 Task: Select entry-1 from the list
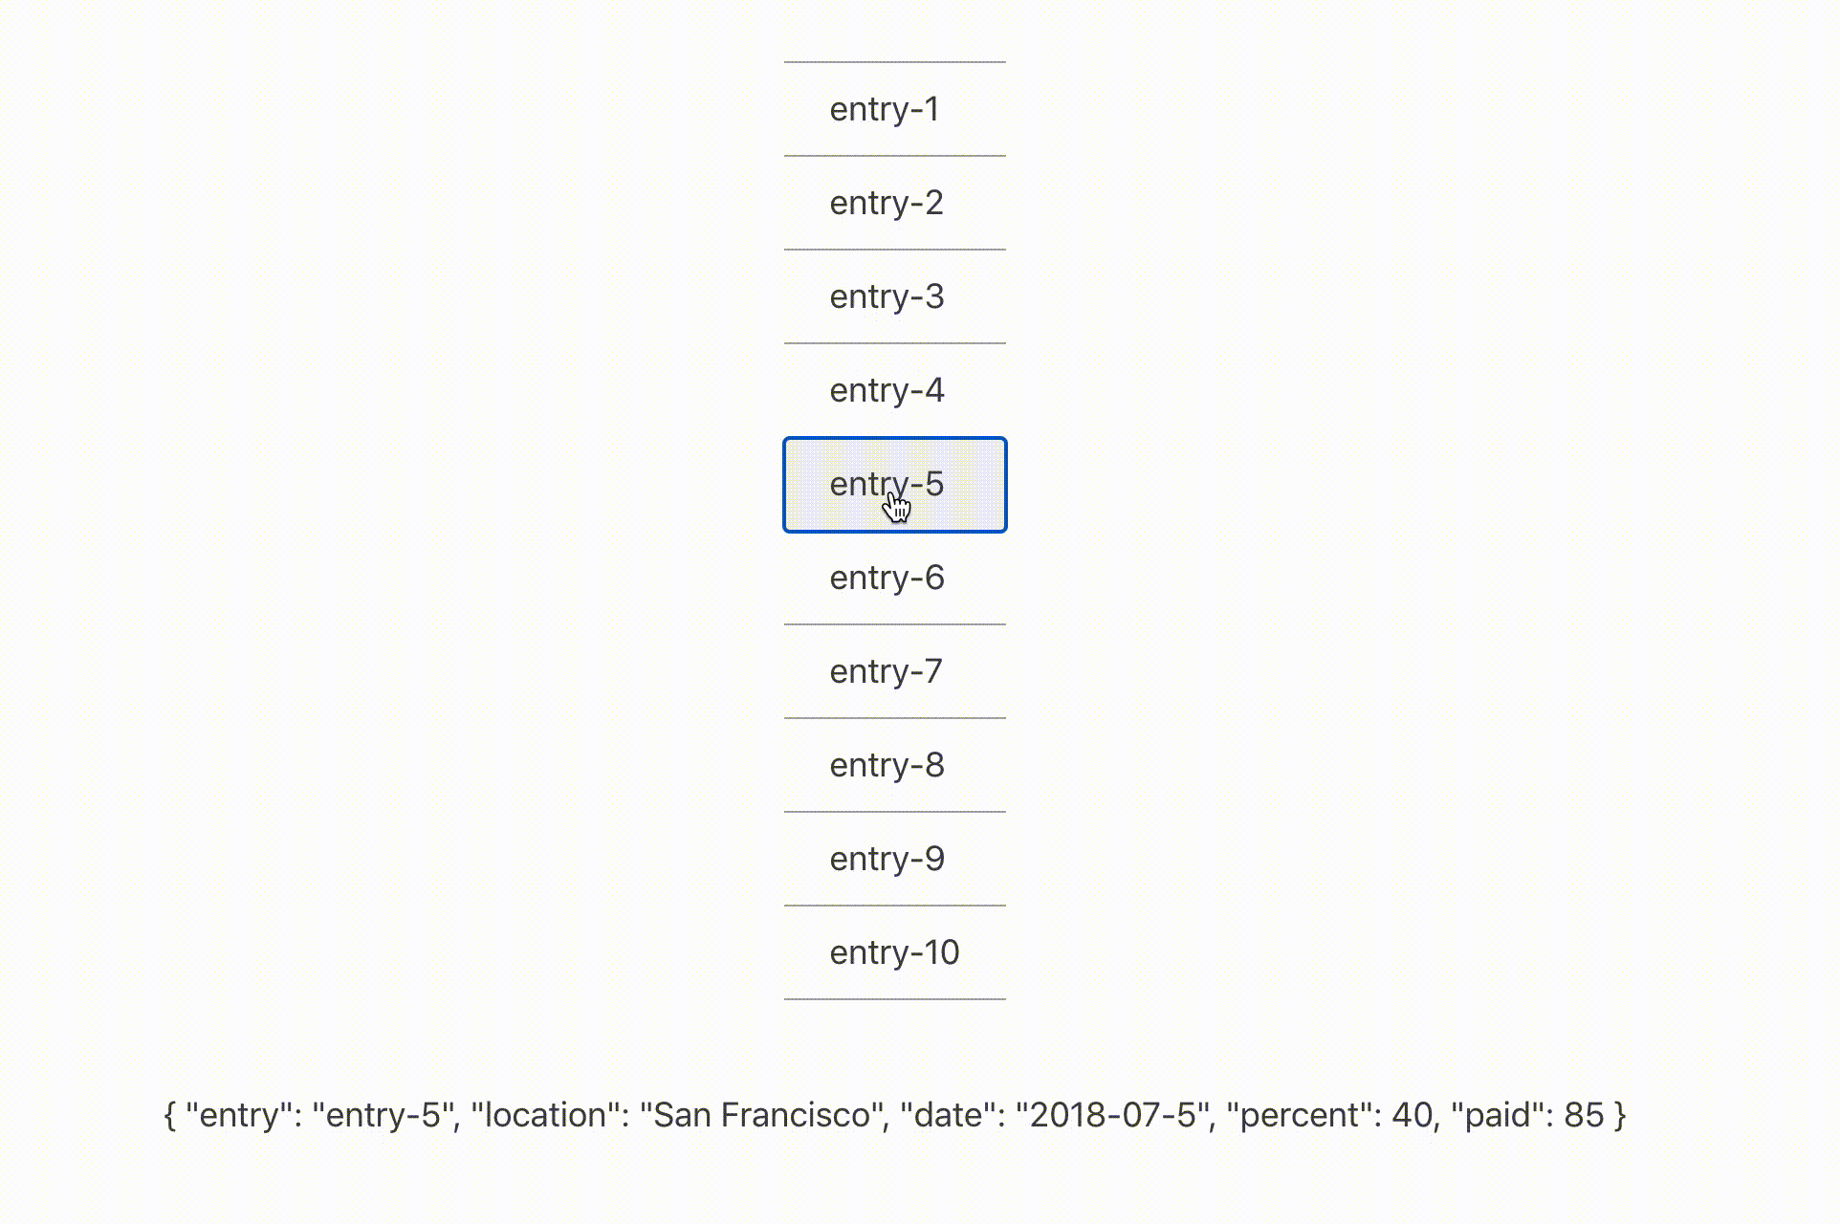(886, 108)
